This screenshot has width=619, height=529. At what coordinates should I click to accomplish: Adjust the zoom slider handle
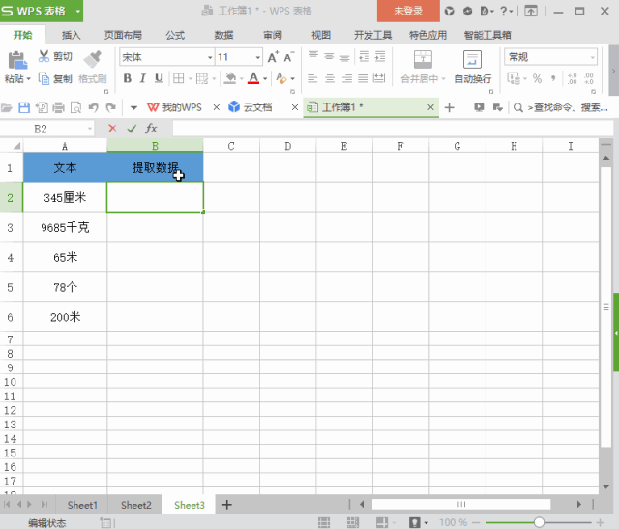(x=539, y=522)
